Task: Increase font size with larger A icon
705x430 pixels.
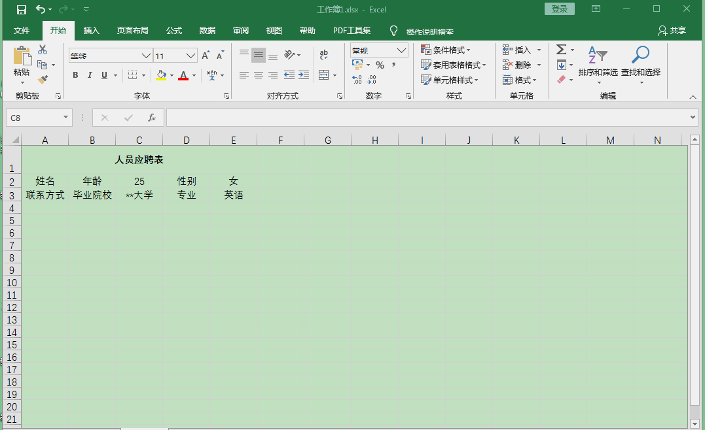Action: [x=206, y=56]
